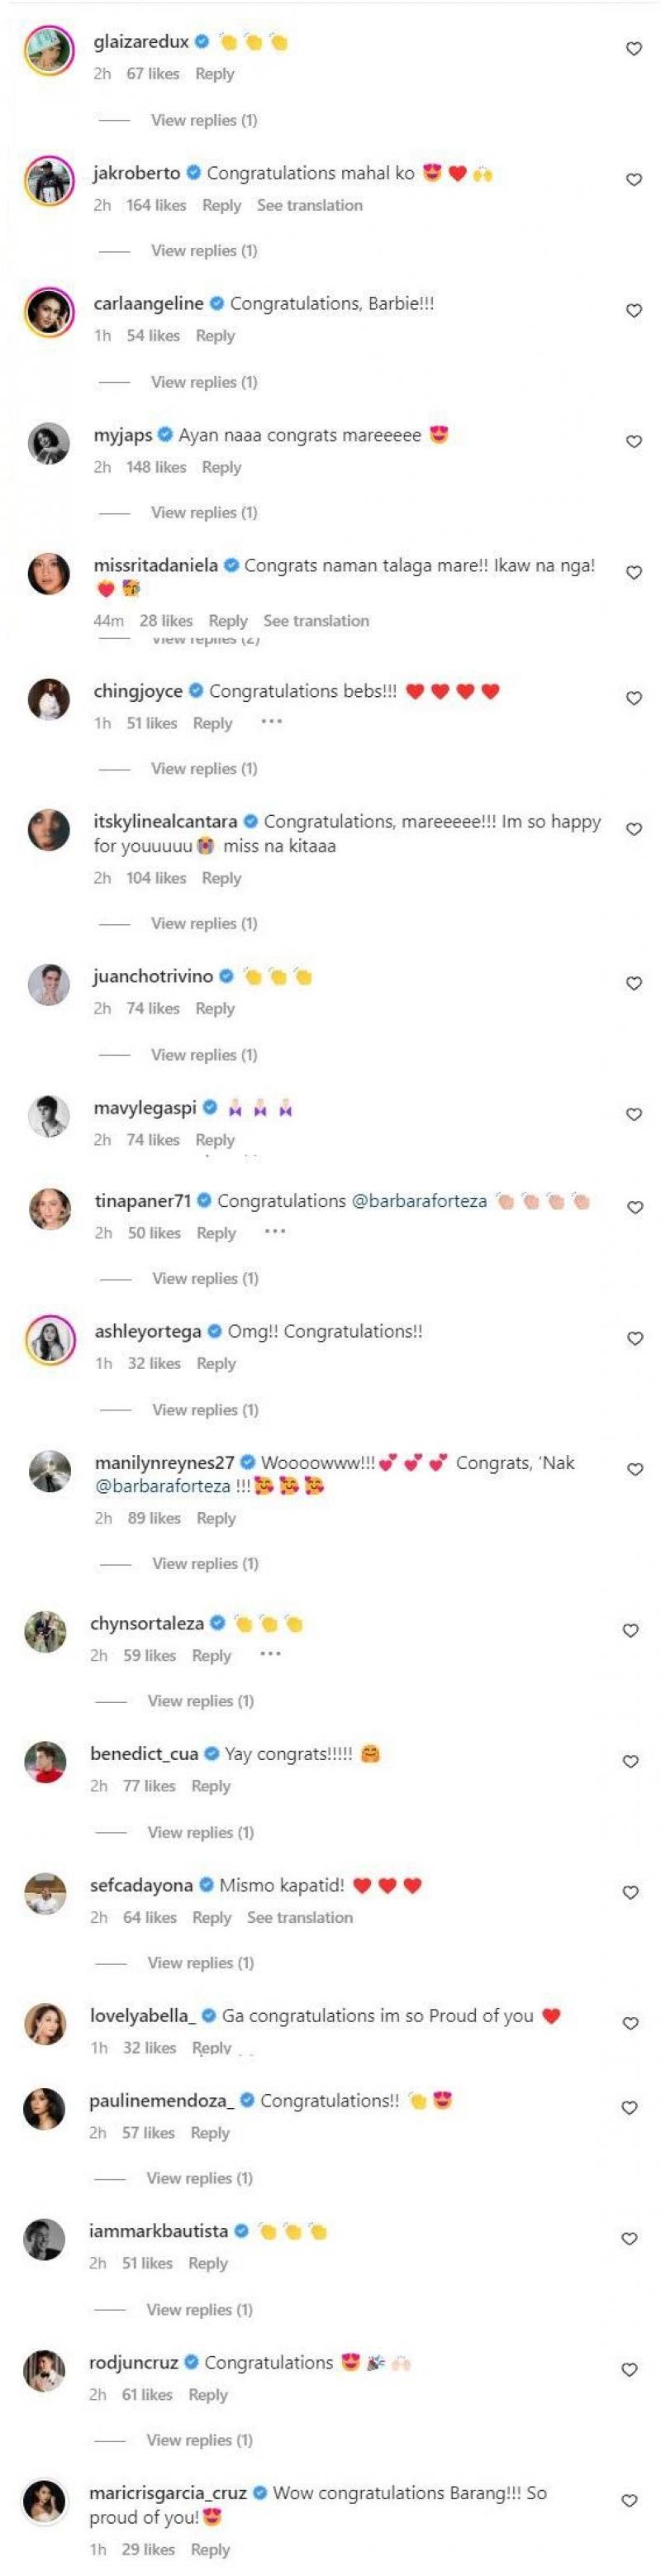This screenshot has height=2576, width=661.
Task: Heart the comment from carlaangeline
Action: (x=633, y=310)
